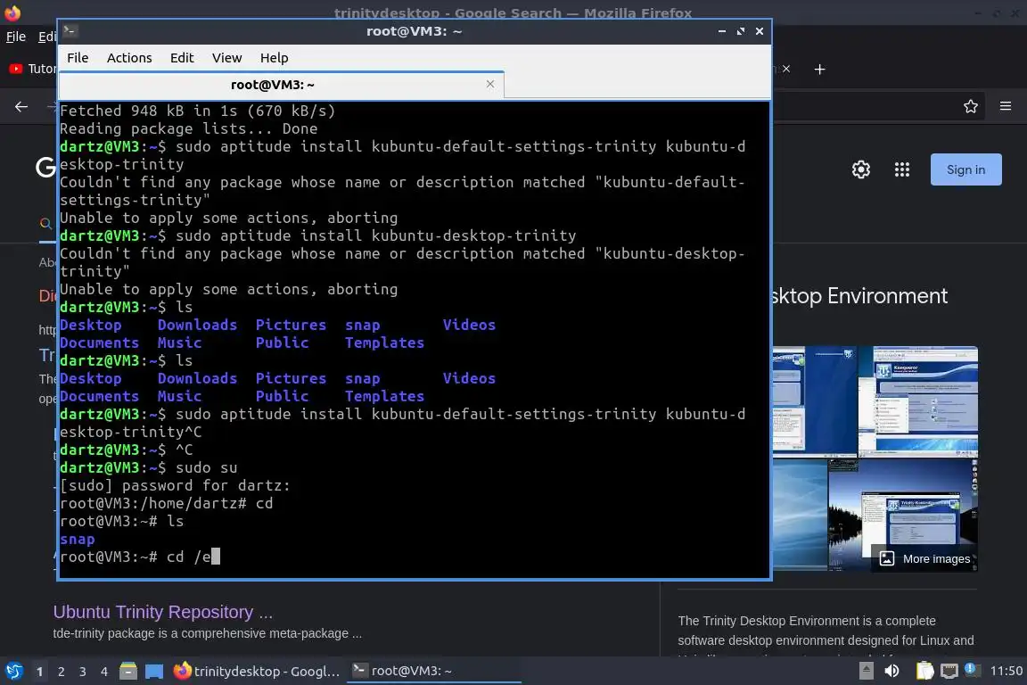Open a new Firefox tab with plus

click(x=819, y=69)
